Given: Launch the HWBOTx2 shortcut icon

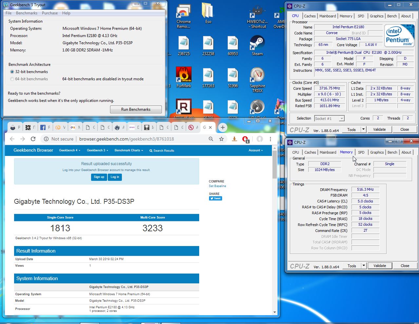Looking at the screenshot, I should coord(257,16).
